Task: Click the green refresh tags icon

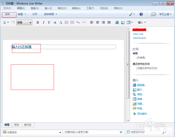Action: click(121, 132)
